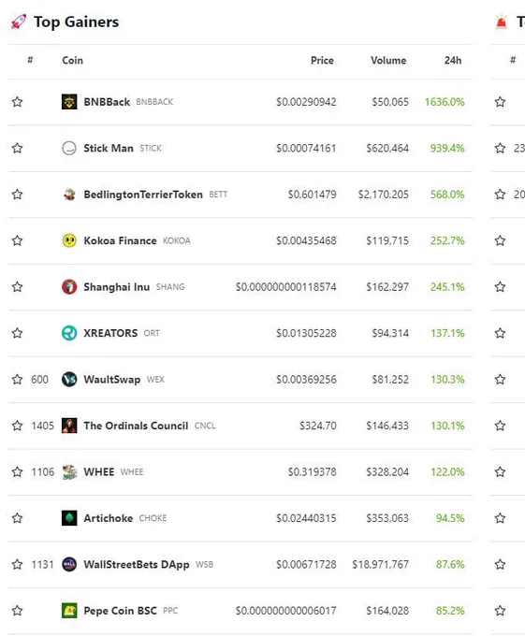Click the BNBBack coin logo icon
The height and width of the screenshot is (636, 525).
click(69, 102)
